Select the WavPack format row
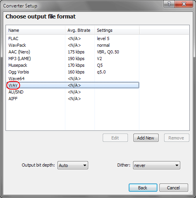 click(73, 45)
